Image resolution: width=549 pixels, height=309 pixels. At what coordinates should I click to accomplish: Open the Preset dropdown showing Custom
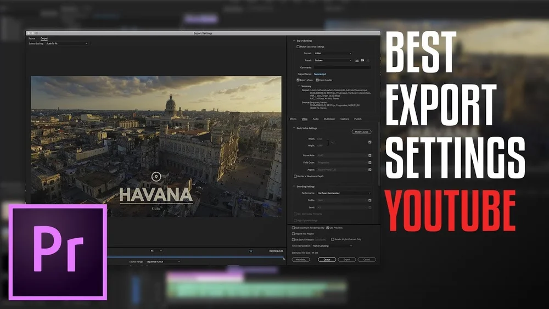point(333,60)
